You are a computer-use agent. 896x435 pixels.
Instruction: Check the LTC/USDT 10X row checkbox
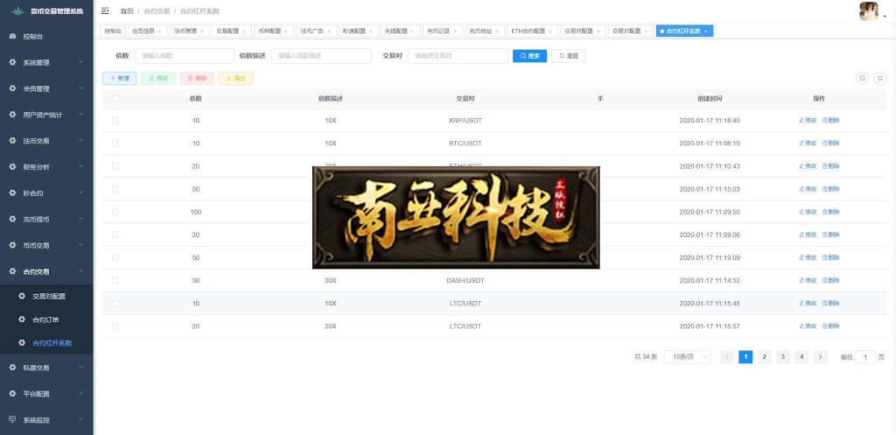click(115, 304)
